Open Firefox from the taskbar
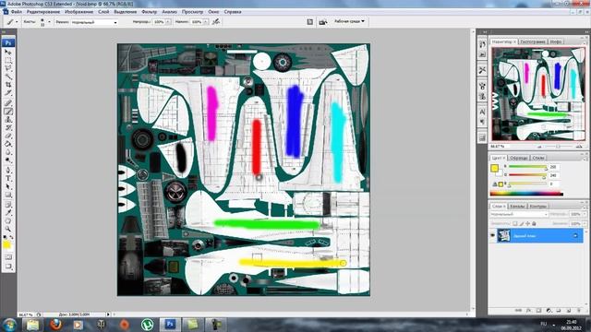This screenshot has width=591, height=332. 55,325
